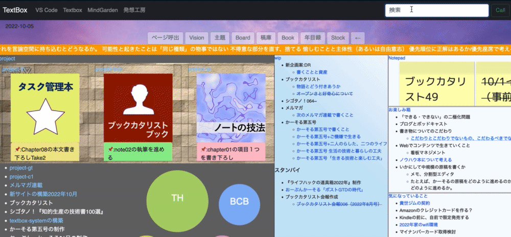
Task: Click the Call button
Action: point(500,10)
